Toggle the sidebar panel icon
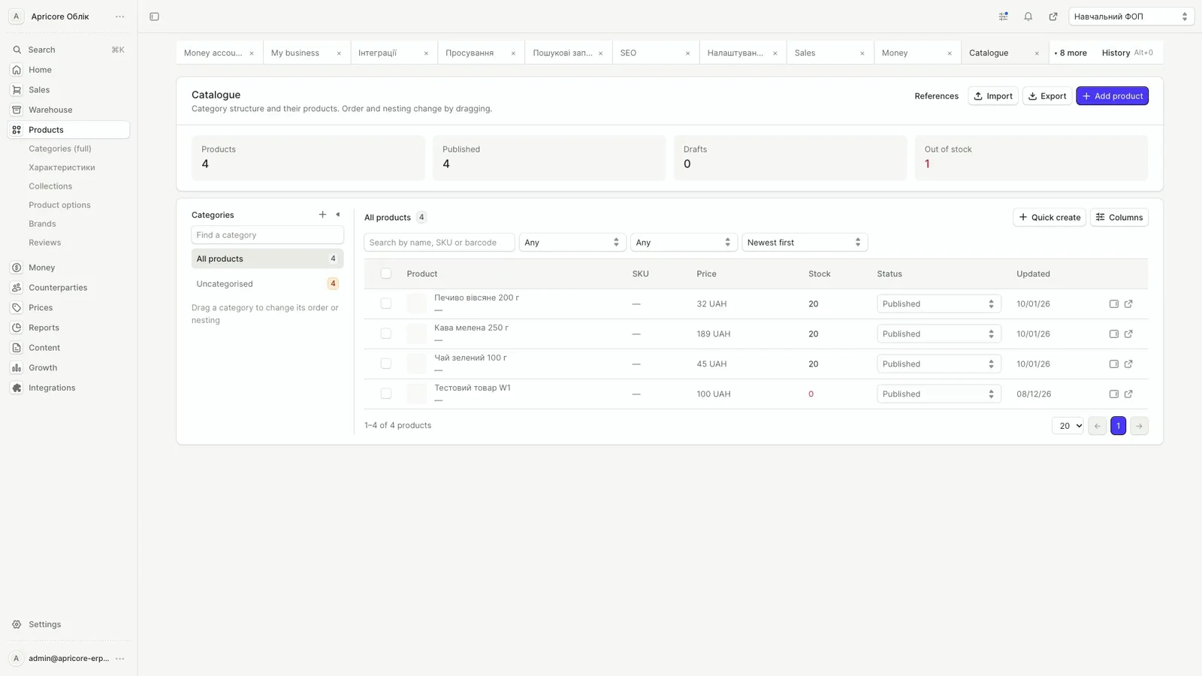The height and width of the screenshot is (676, 1202). 154,17
